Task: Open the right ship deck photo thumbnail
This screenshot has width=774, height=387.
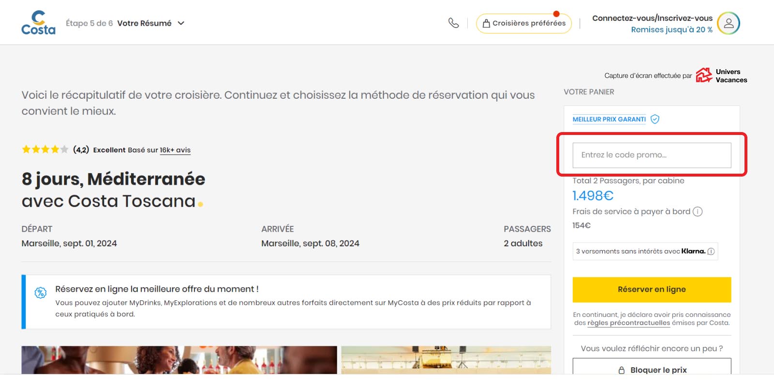Action: [x=446, y=360]
